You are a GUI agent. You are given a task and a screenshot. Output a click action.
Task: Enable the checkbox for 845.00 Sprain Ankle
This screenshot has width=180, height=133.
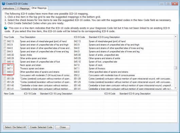click(x=5, y=55)
